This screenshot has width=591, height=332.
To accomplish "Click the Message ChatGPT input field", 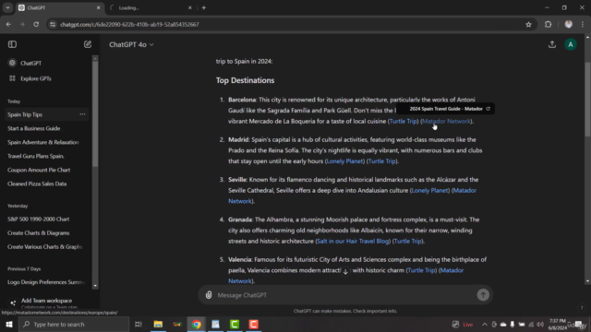I will coord(345,295).
